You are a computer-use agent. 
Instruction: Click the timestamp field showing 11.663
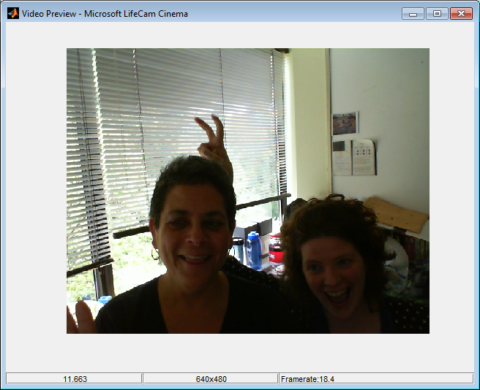pyautogui.click(x=74, y=378)
